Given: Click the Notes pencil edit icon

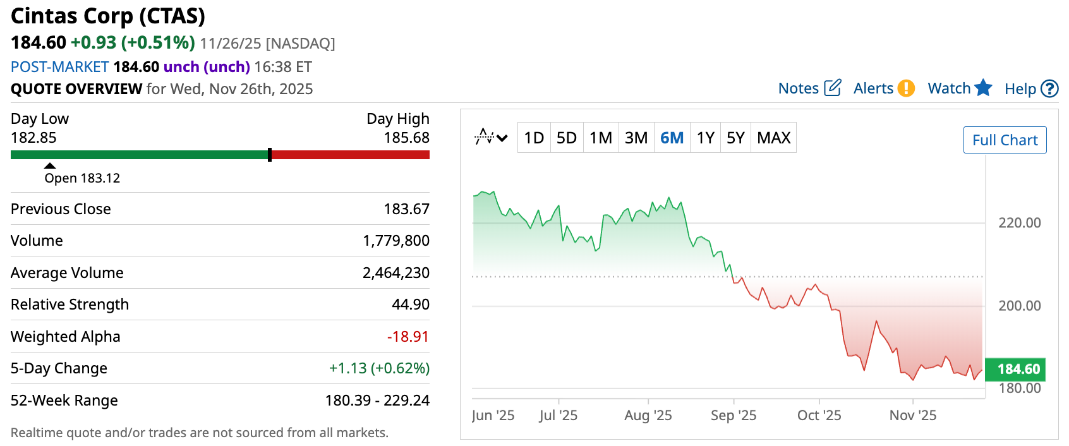Looking at the screenshot, I should coord(832,88).
